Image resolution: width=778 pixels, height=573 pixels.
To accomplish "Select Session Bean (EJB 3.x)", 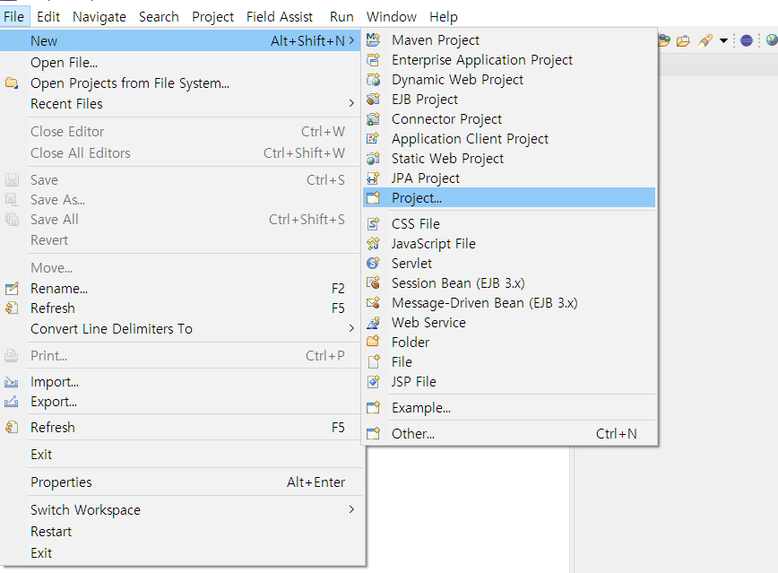I will pos(509,283).
